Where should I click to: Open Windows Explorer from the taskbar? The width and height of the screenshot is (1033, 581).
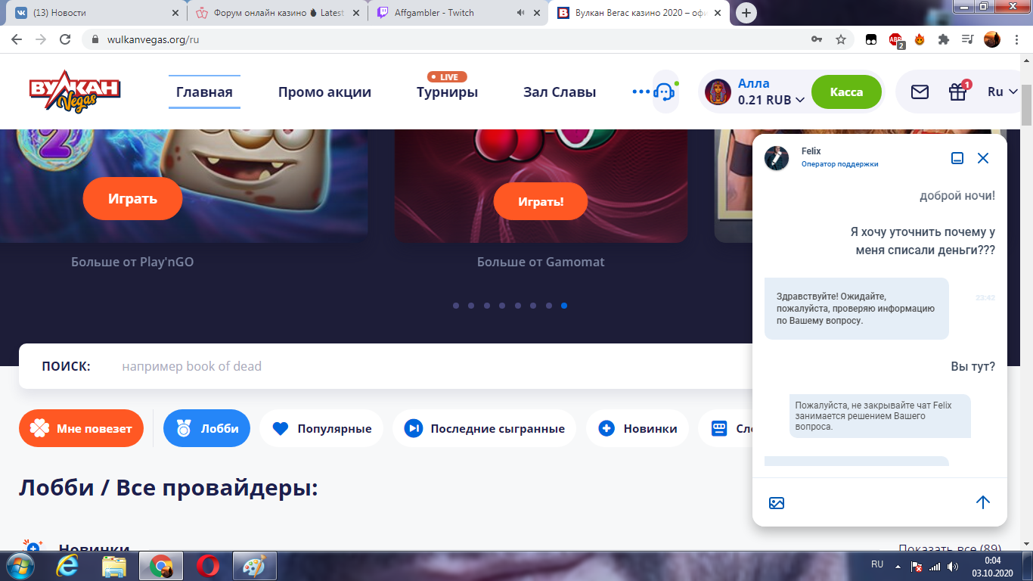point(114,566)
